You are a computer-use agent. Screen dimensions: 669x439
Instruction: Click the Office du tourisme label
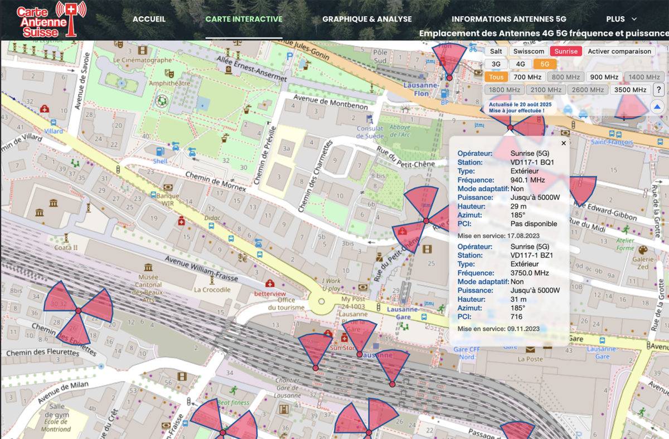point(286,304)
